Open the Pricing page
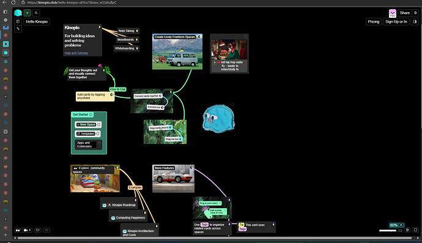Viewport: 422px width, 243px height. pyautogui.click(x=374, y=21)
